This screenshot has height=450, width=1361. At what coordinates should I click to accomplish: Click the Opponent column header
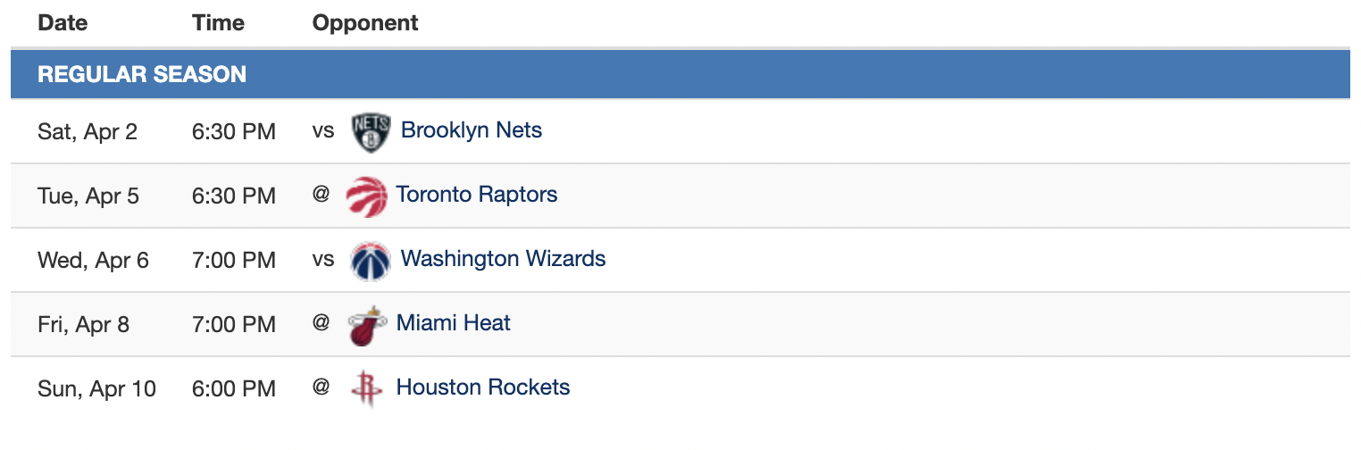(x=365, y=23)
